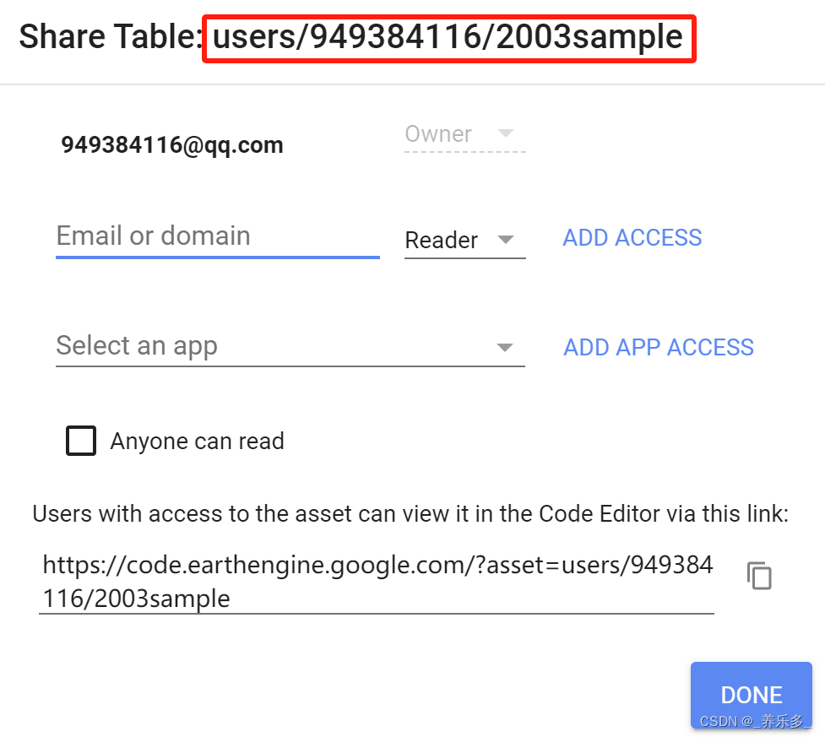Screen dimensions: 825x737
Task: Open the Owner role dropdown
Action: (x=464, y=135)
